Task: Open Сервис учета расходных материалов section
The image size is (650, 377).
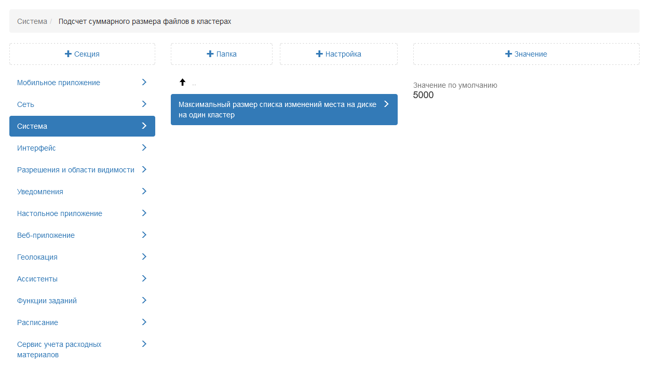Action: point(59,349)
